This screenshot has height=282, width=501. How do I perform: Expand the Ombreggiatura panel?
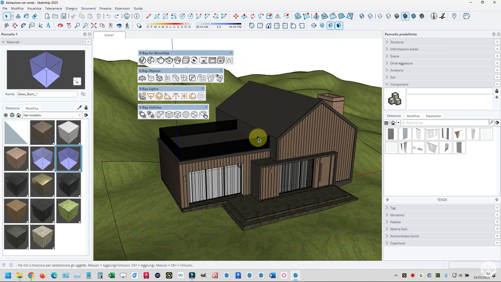coord(401,63)
